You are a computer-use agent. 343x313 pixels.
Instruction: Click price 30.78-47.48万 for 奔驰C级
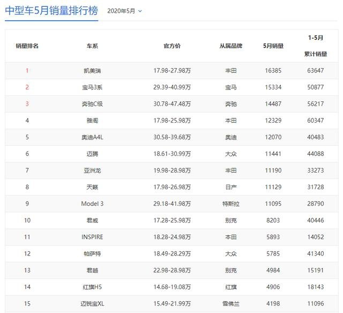(x=172, y=104)
